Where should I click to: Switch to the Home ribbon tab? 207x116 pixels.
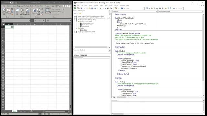[x=9, y=6]
